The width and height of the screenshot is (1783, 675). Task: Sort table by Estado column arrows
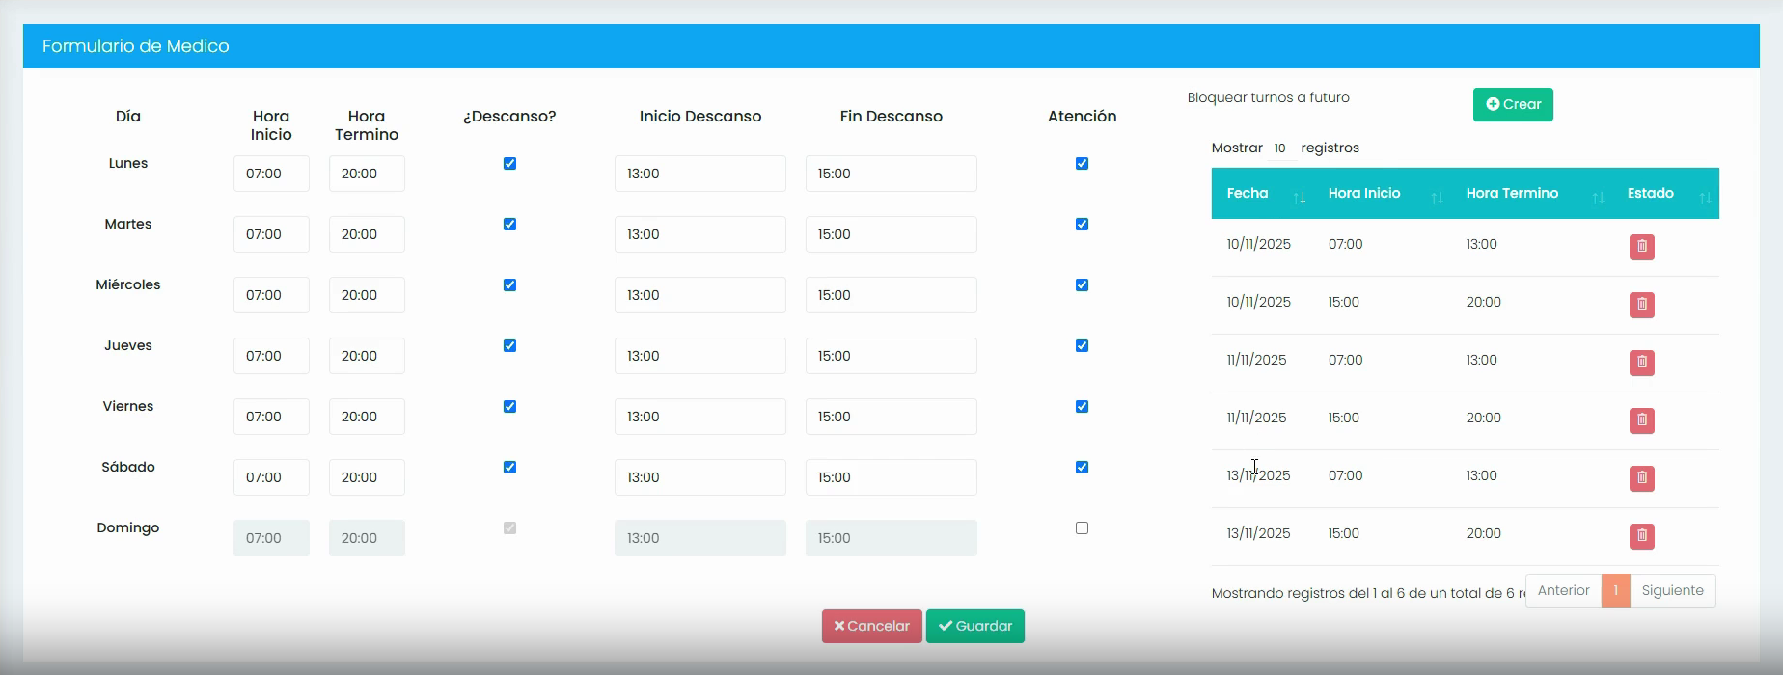1705,198
